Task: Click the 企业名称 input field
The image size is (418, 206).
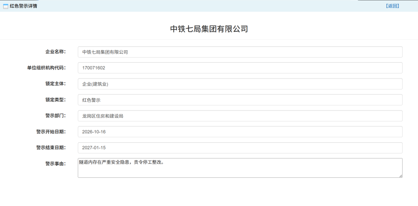Action: 240,52
